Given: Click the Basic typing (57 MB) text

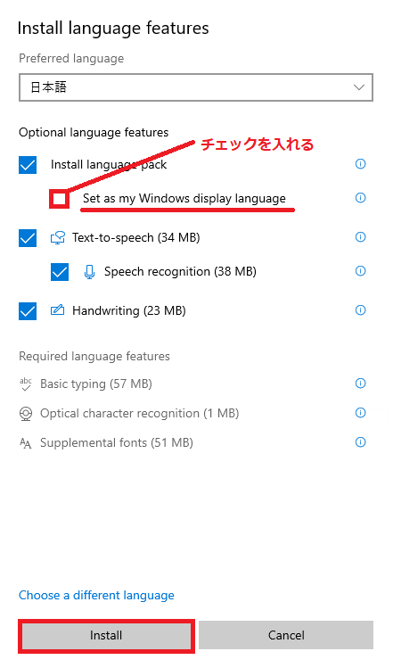Looking at the screenshot, I should click(96, 383).
